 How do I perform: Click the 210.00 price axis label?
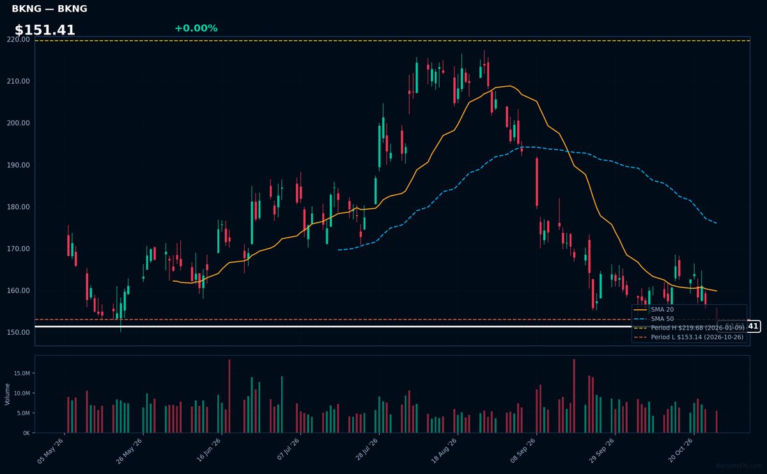tap(19, 81)
